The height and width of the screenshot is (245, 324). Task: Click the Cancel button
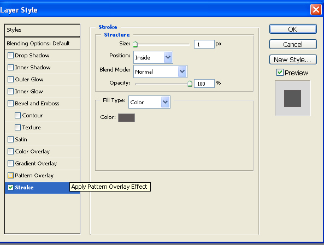coord(293,44)
